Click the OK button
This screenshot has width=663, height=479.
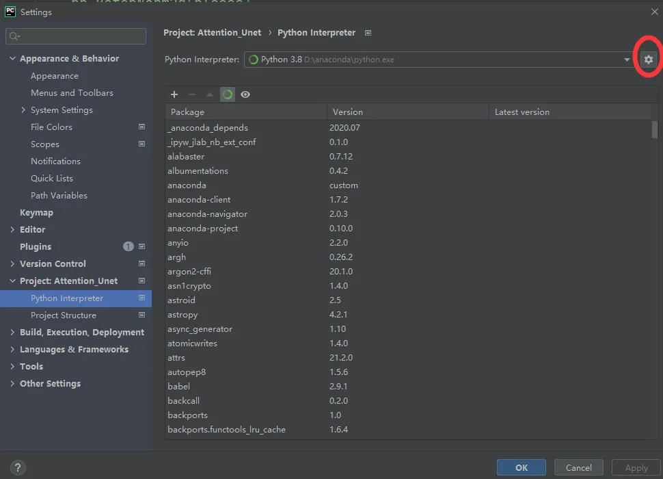pyautogui.click(x=522, y=467)
